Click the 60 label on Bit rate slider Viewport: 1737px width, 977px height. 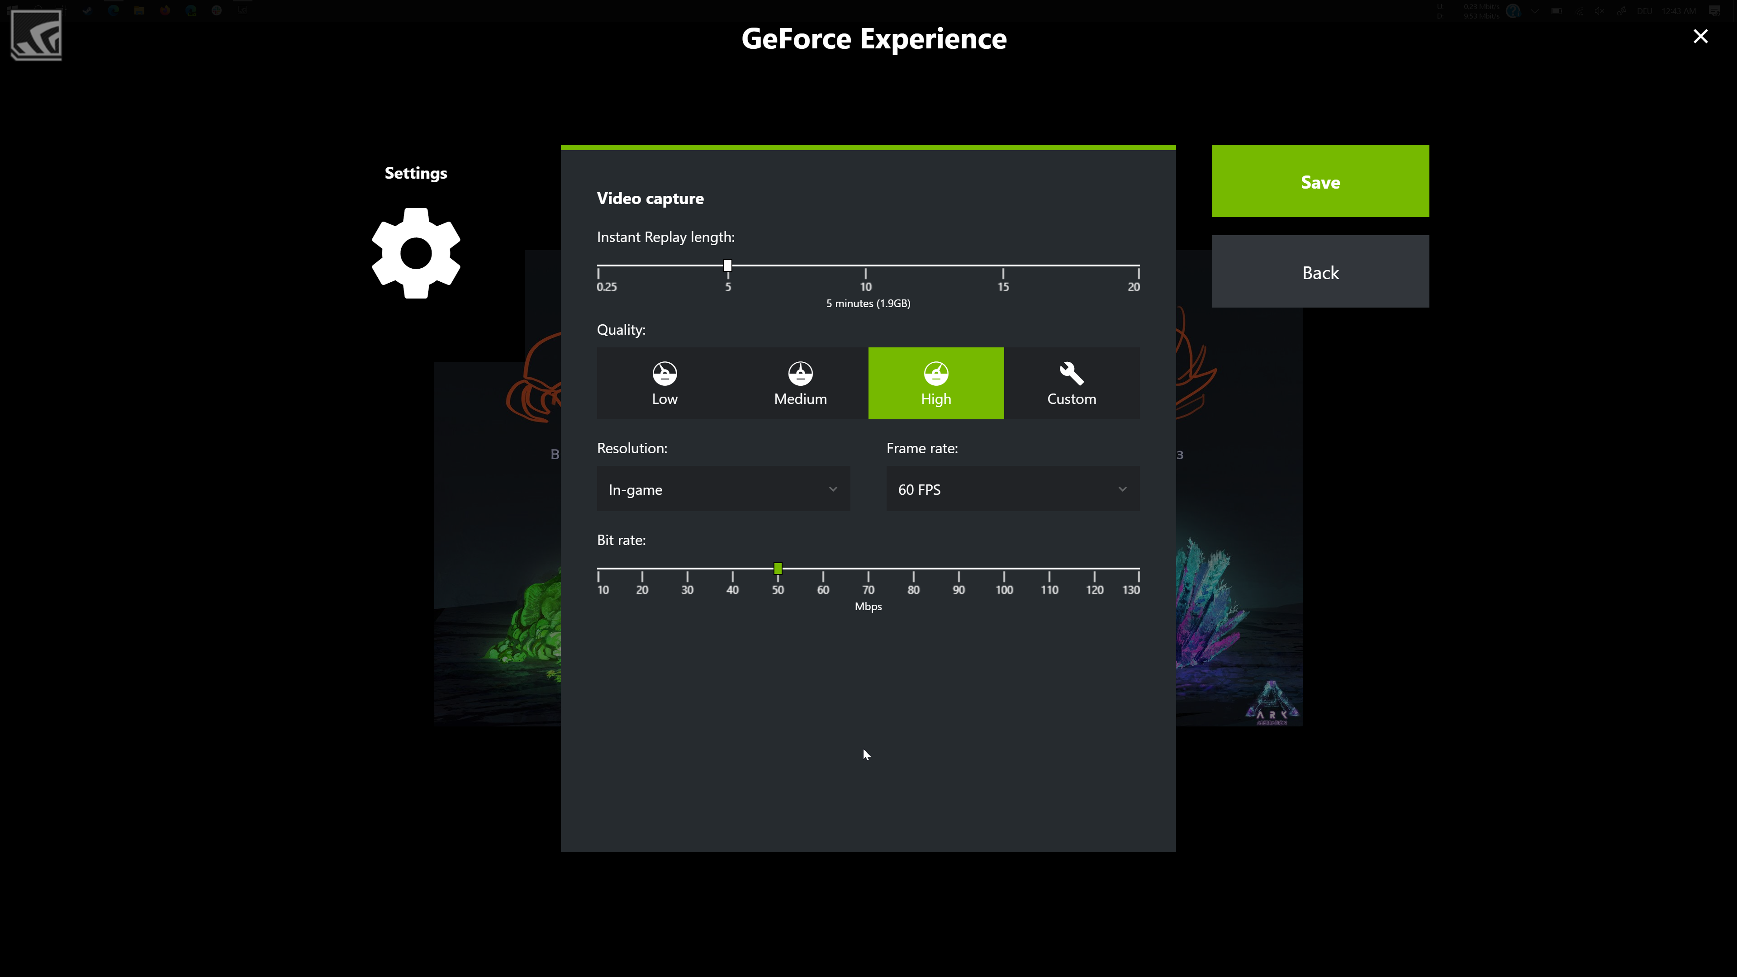pyautogui.click(x=823, y=590)
